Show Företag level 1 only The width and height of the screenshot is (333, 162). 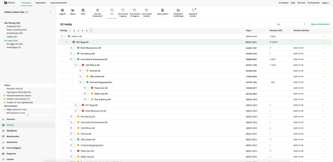70,31
